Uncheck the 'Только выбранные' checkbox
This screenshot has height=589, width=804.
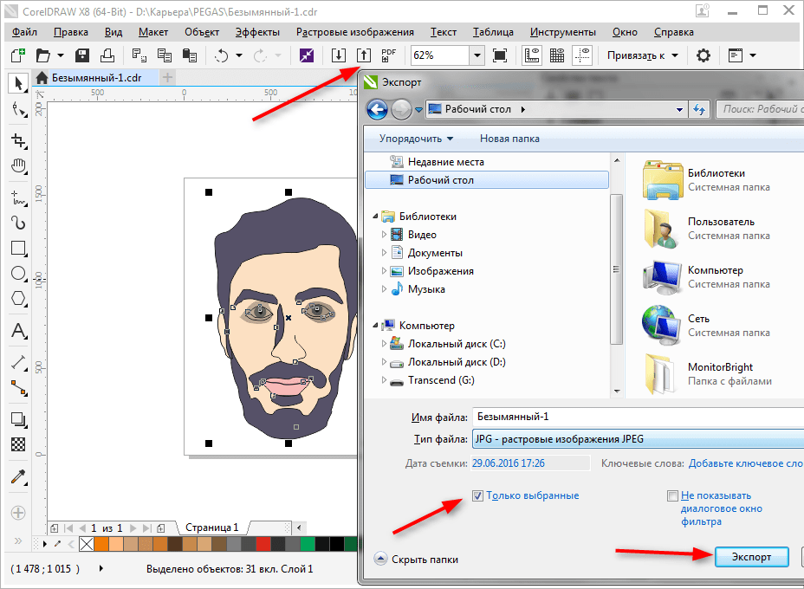click(478, 495)
